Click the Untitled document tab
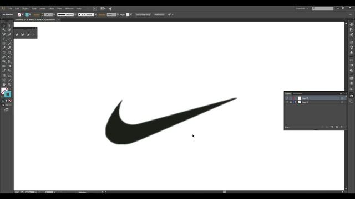Image resolution: width=355 pixels, height=199 pixels. tap(35, 20)
